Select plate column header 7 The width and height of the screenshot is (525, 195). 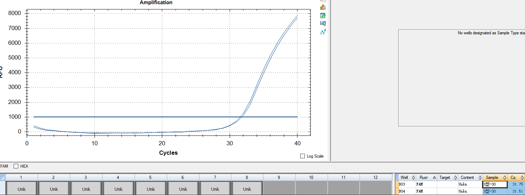pos(215,177)
